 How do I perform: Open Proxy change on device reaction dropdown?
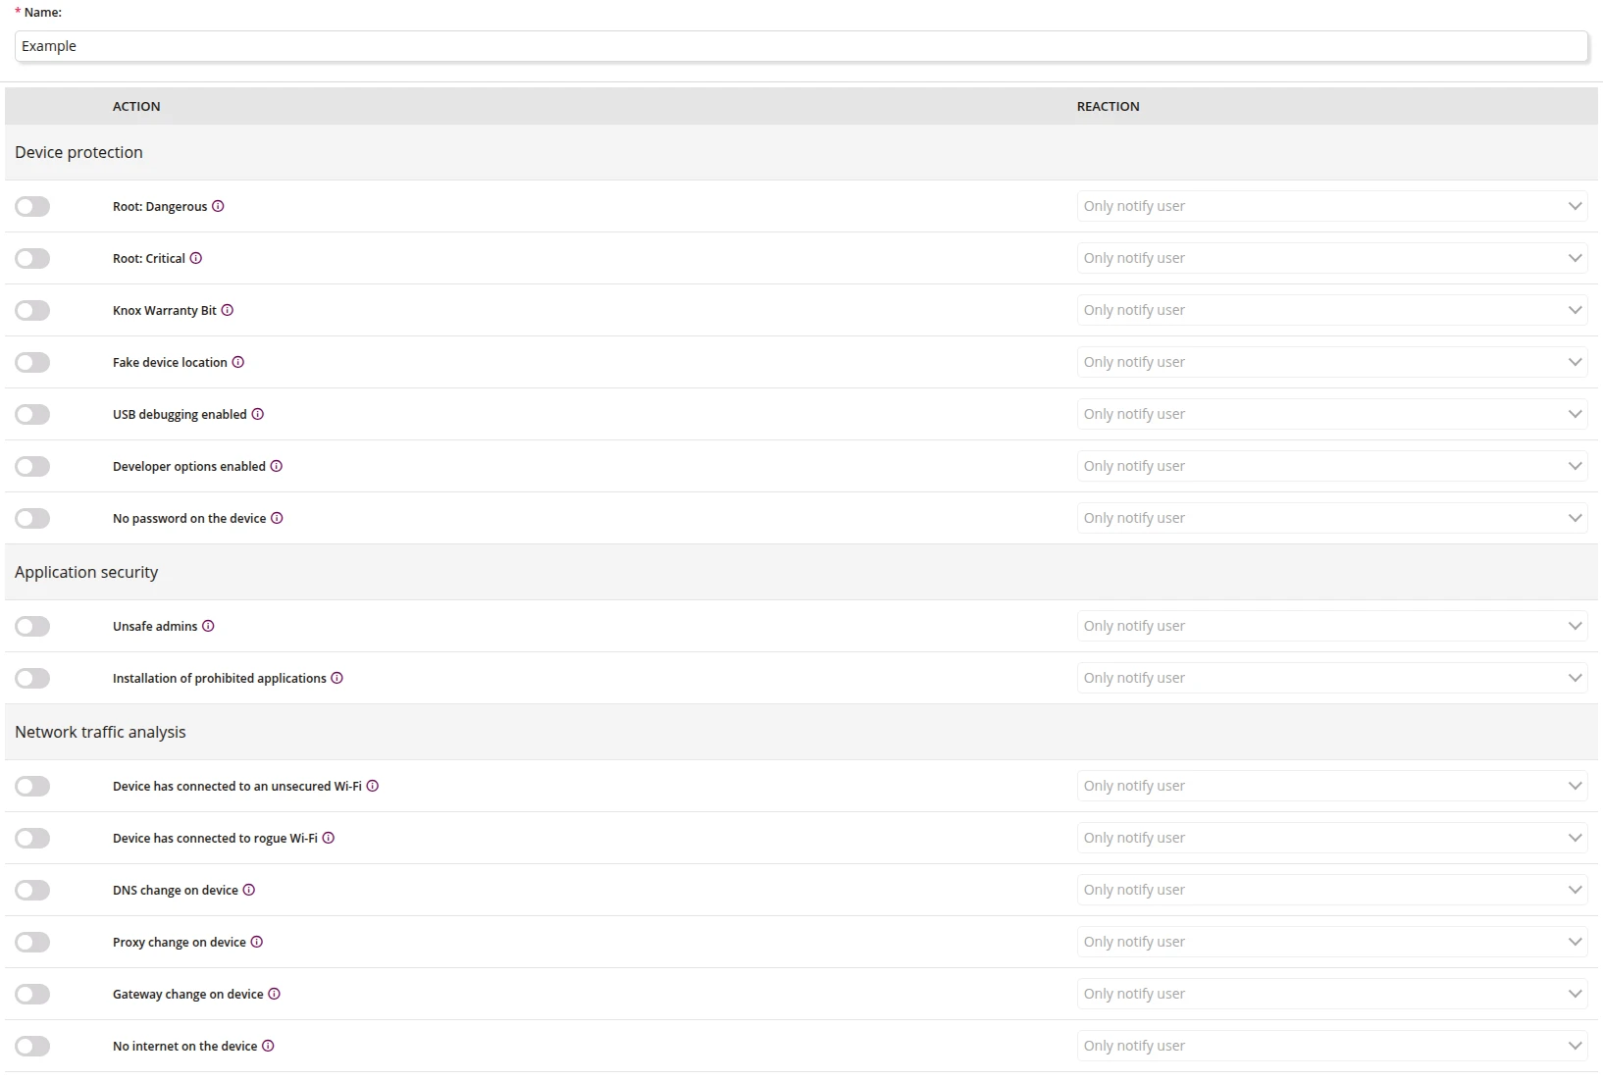pos(1332,942)
